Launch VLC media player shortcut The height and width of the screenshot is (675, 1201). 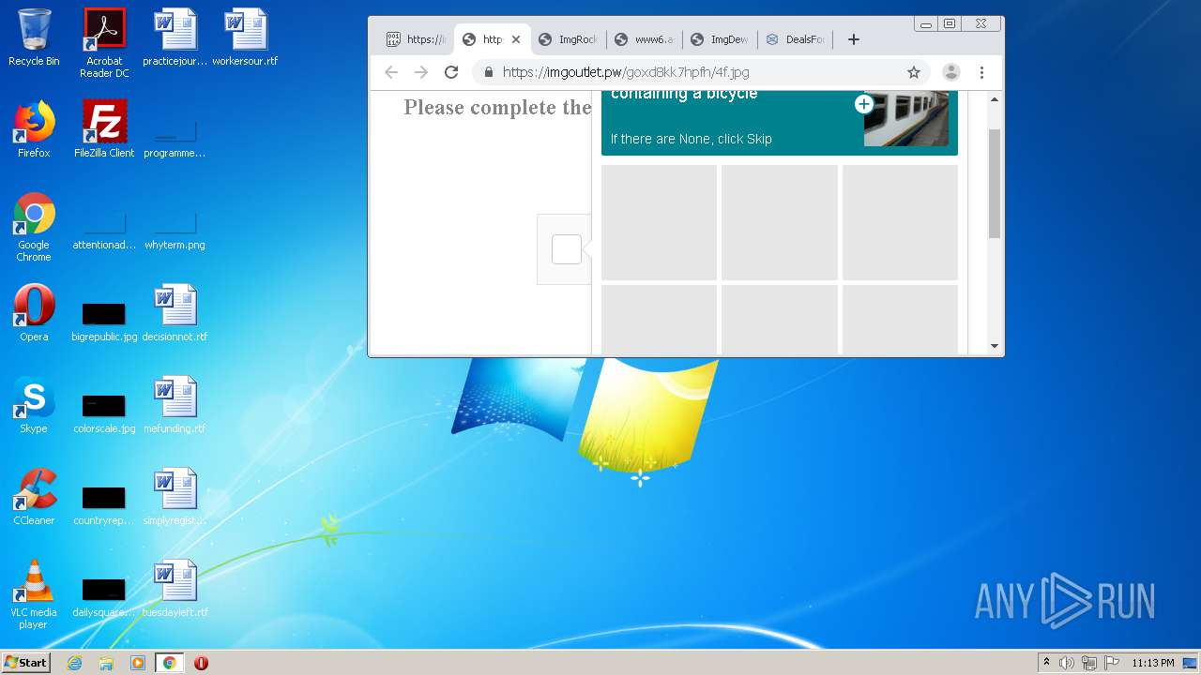(34, 594)
